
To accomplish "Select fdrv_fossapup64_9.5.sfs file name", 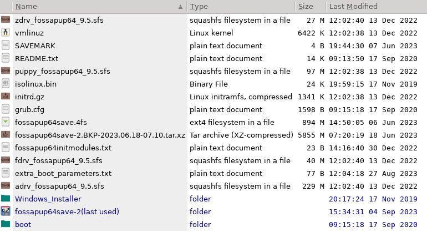I will [x=59, y=161].
